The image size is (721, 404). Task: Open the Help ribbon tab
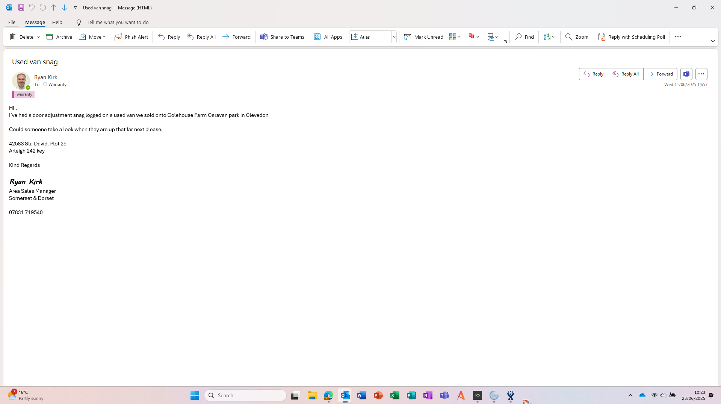(57, 22)
